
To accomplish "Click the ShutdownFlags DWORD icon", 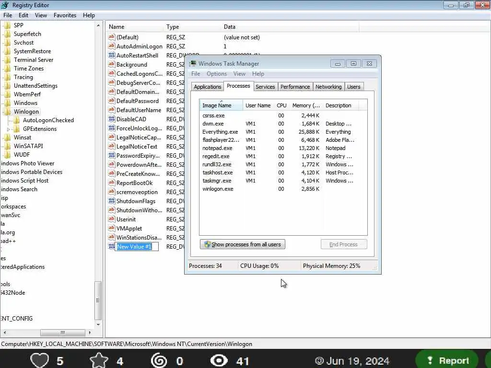I will [x=111, y=201].
